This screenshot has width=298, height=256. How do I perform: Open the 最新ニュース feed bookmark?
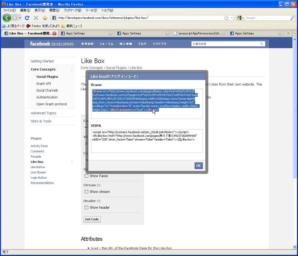click(x=72, y=26)
